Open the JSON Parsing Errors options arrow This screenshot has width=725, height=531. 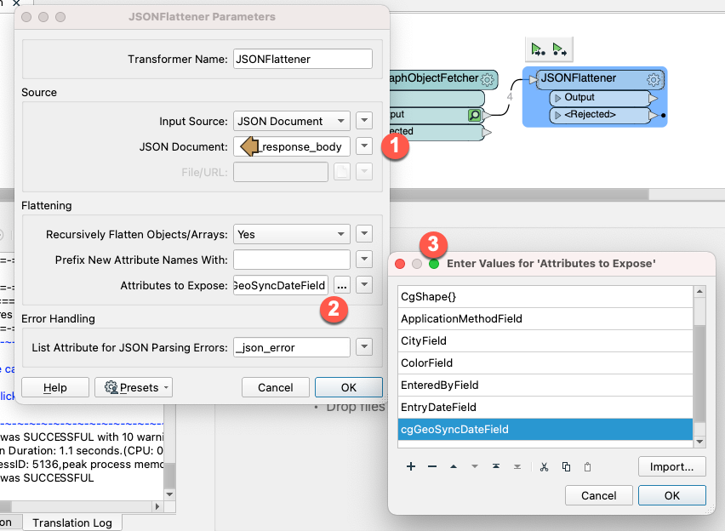coord(364,346)
